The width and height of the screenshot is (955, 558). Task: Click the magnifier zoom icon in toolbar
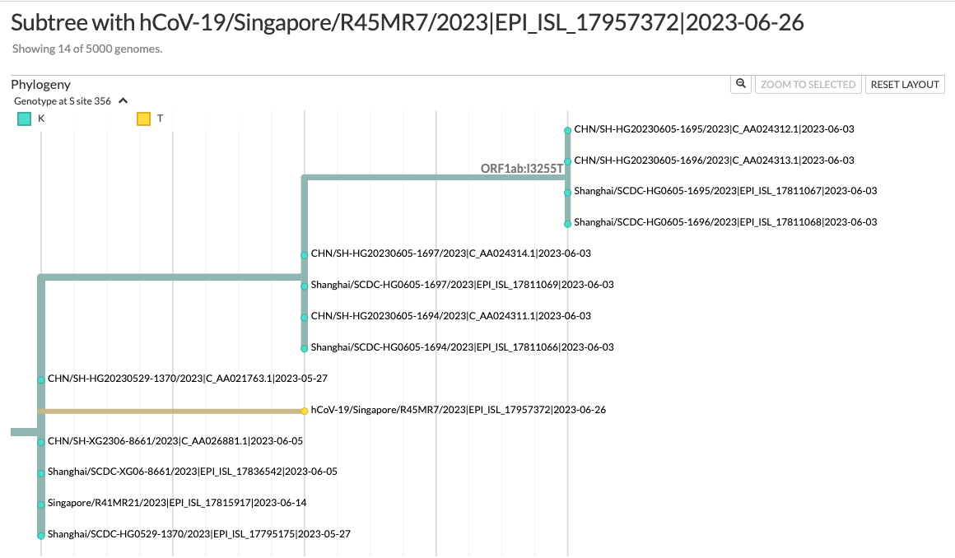[739, 84]
